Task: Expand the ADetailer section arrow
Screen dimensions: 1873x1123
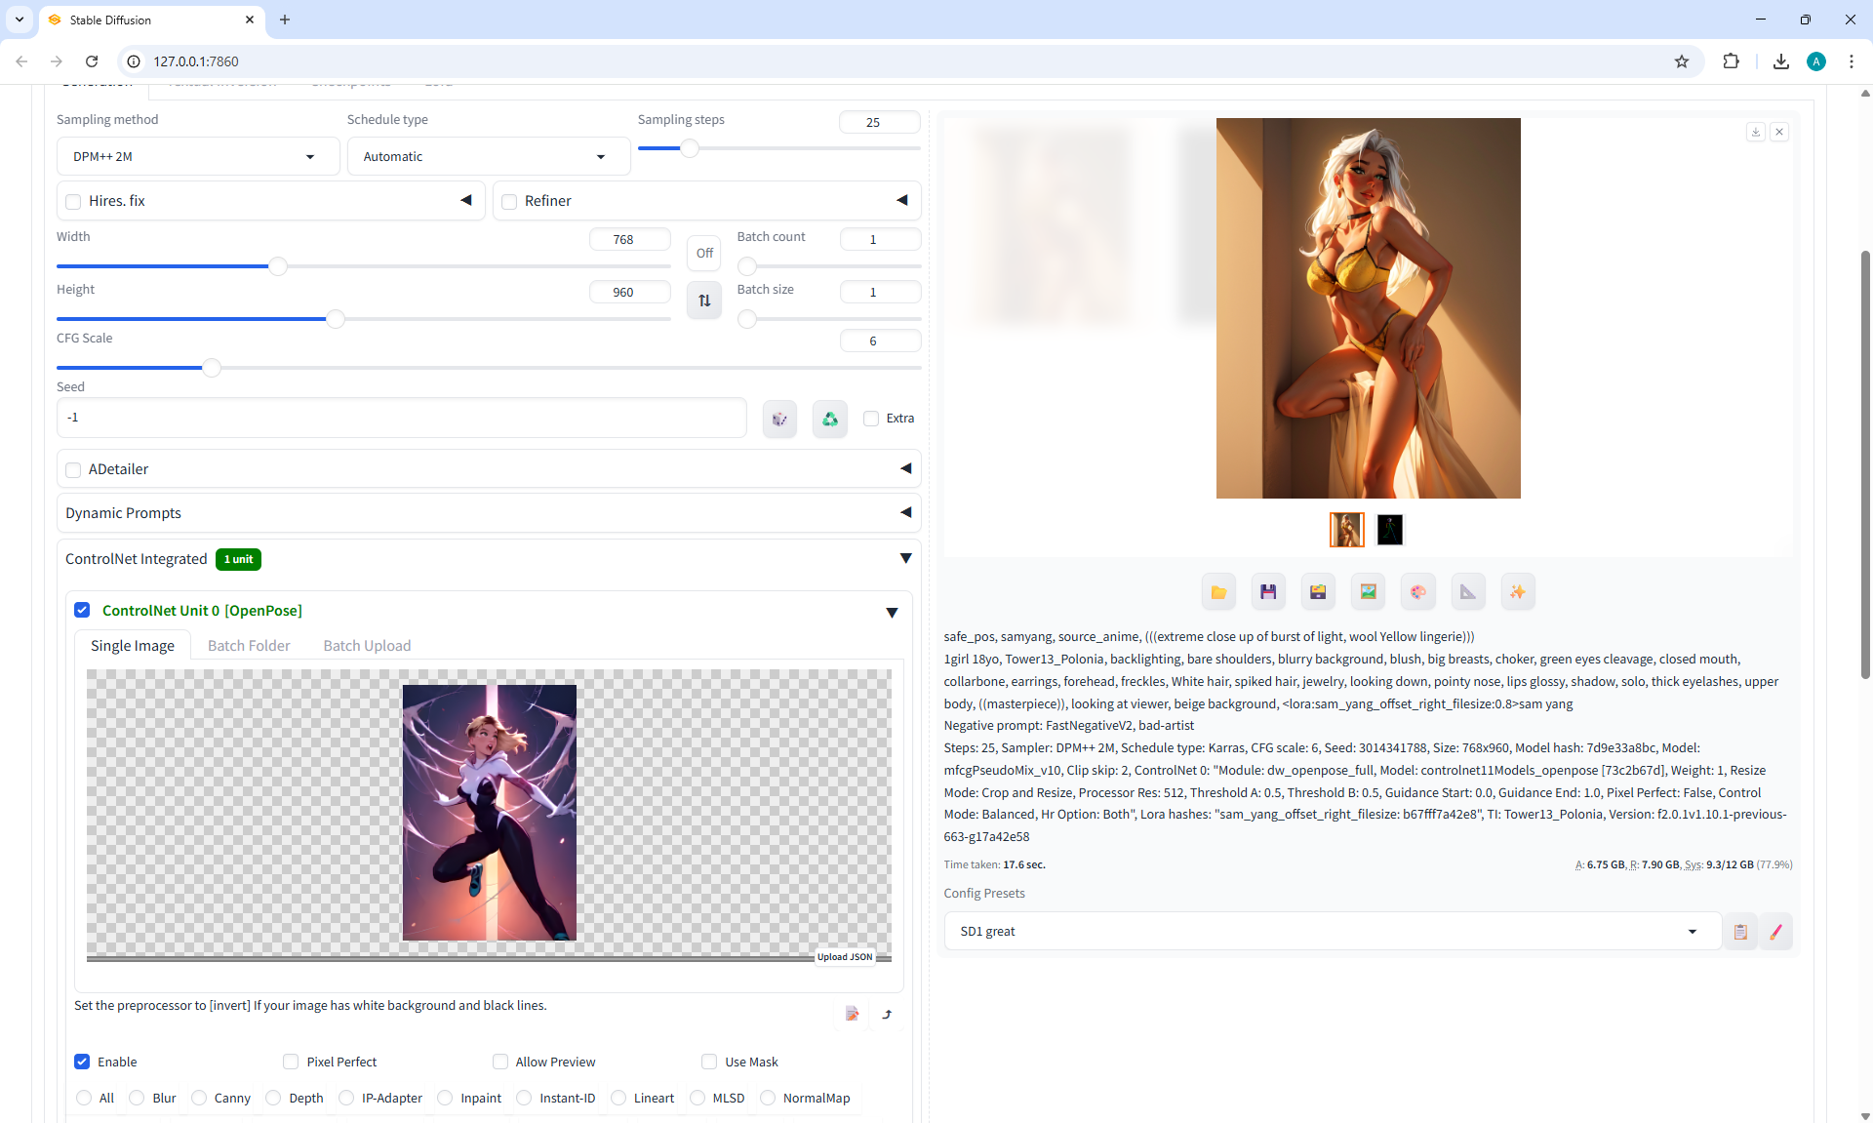Action: pos(905,469)
